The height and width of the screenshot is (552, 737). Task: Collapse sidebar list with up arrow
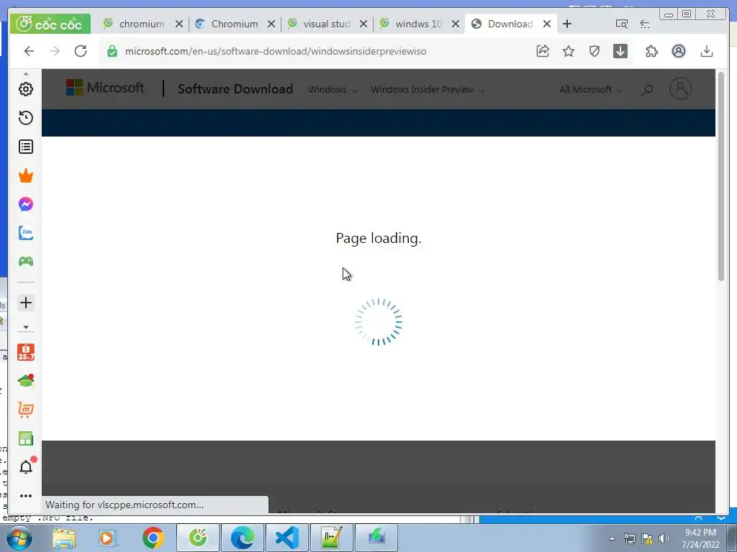tap(26, 74)
